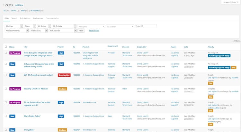Click the Demo user02 creator name
This screenshot has width=241, height=132.
point(143,75)
